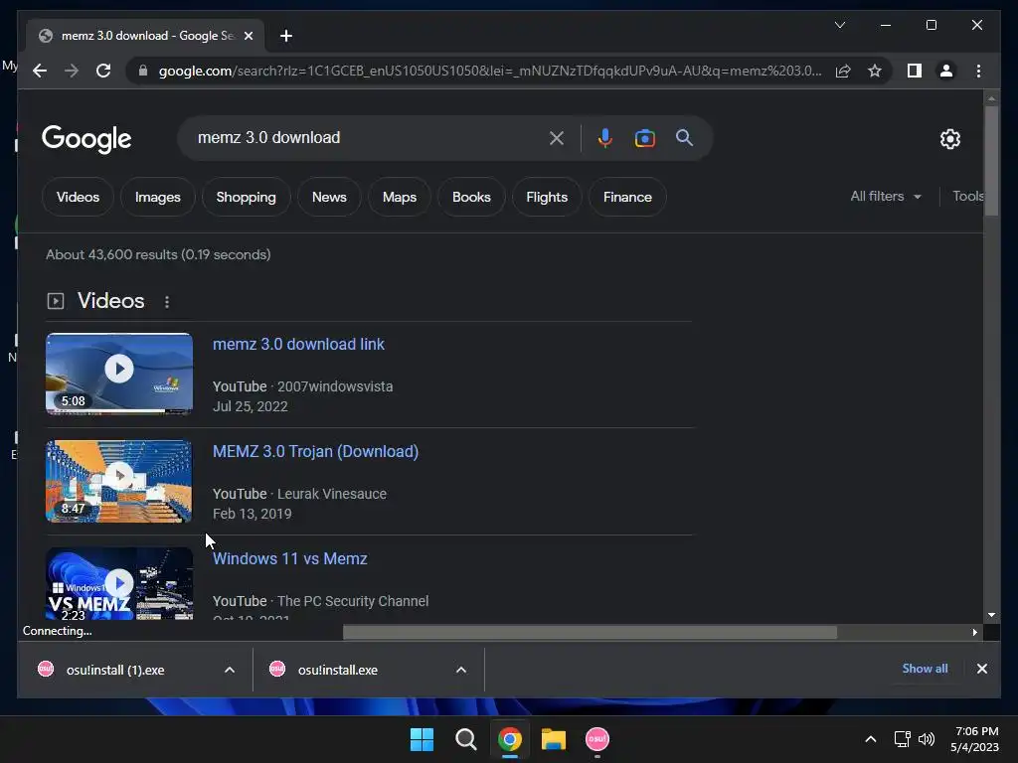1018x763 pixels.
Task: Close the downloads bar
Action: click(981, 669)
